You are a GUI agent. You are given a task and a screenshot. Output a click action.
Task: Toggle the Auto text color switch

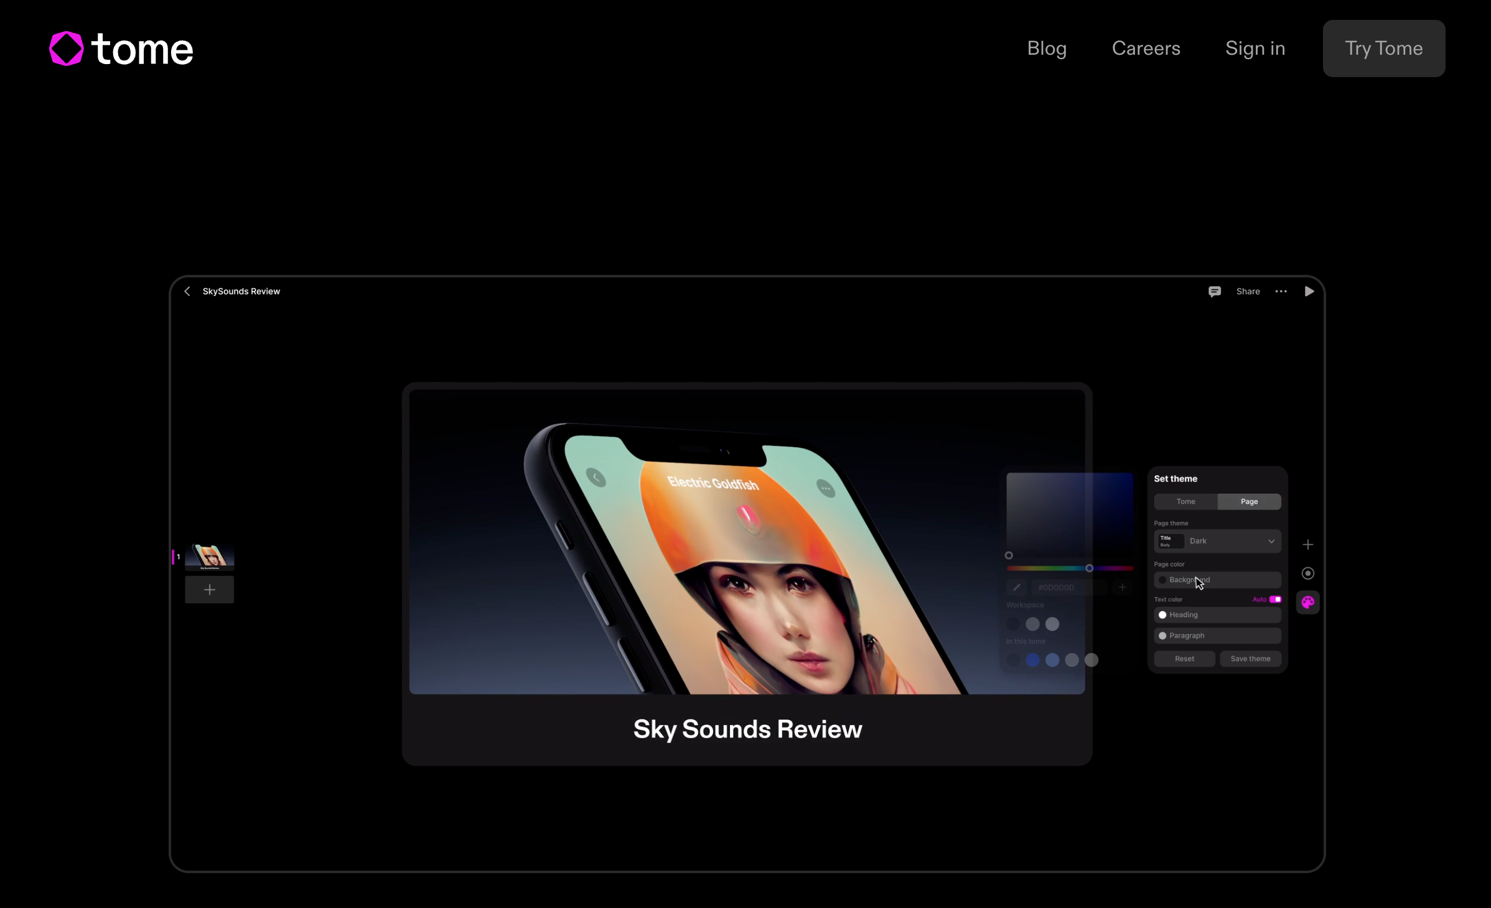1275,599
